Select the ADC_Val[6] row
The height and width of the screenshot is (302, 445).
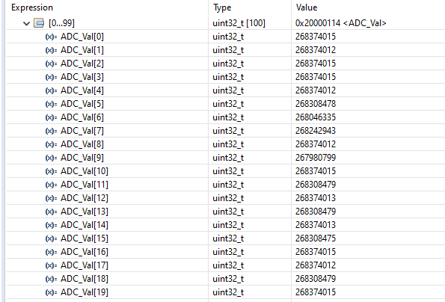(x=226, y=117)
